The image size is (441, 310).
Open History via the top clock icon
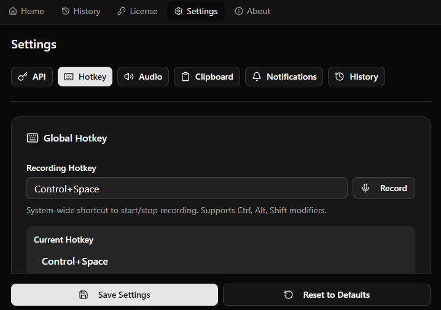click(66, 11)
